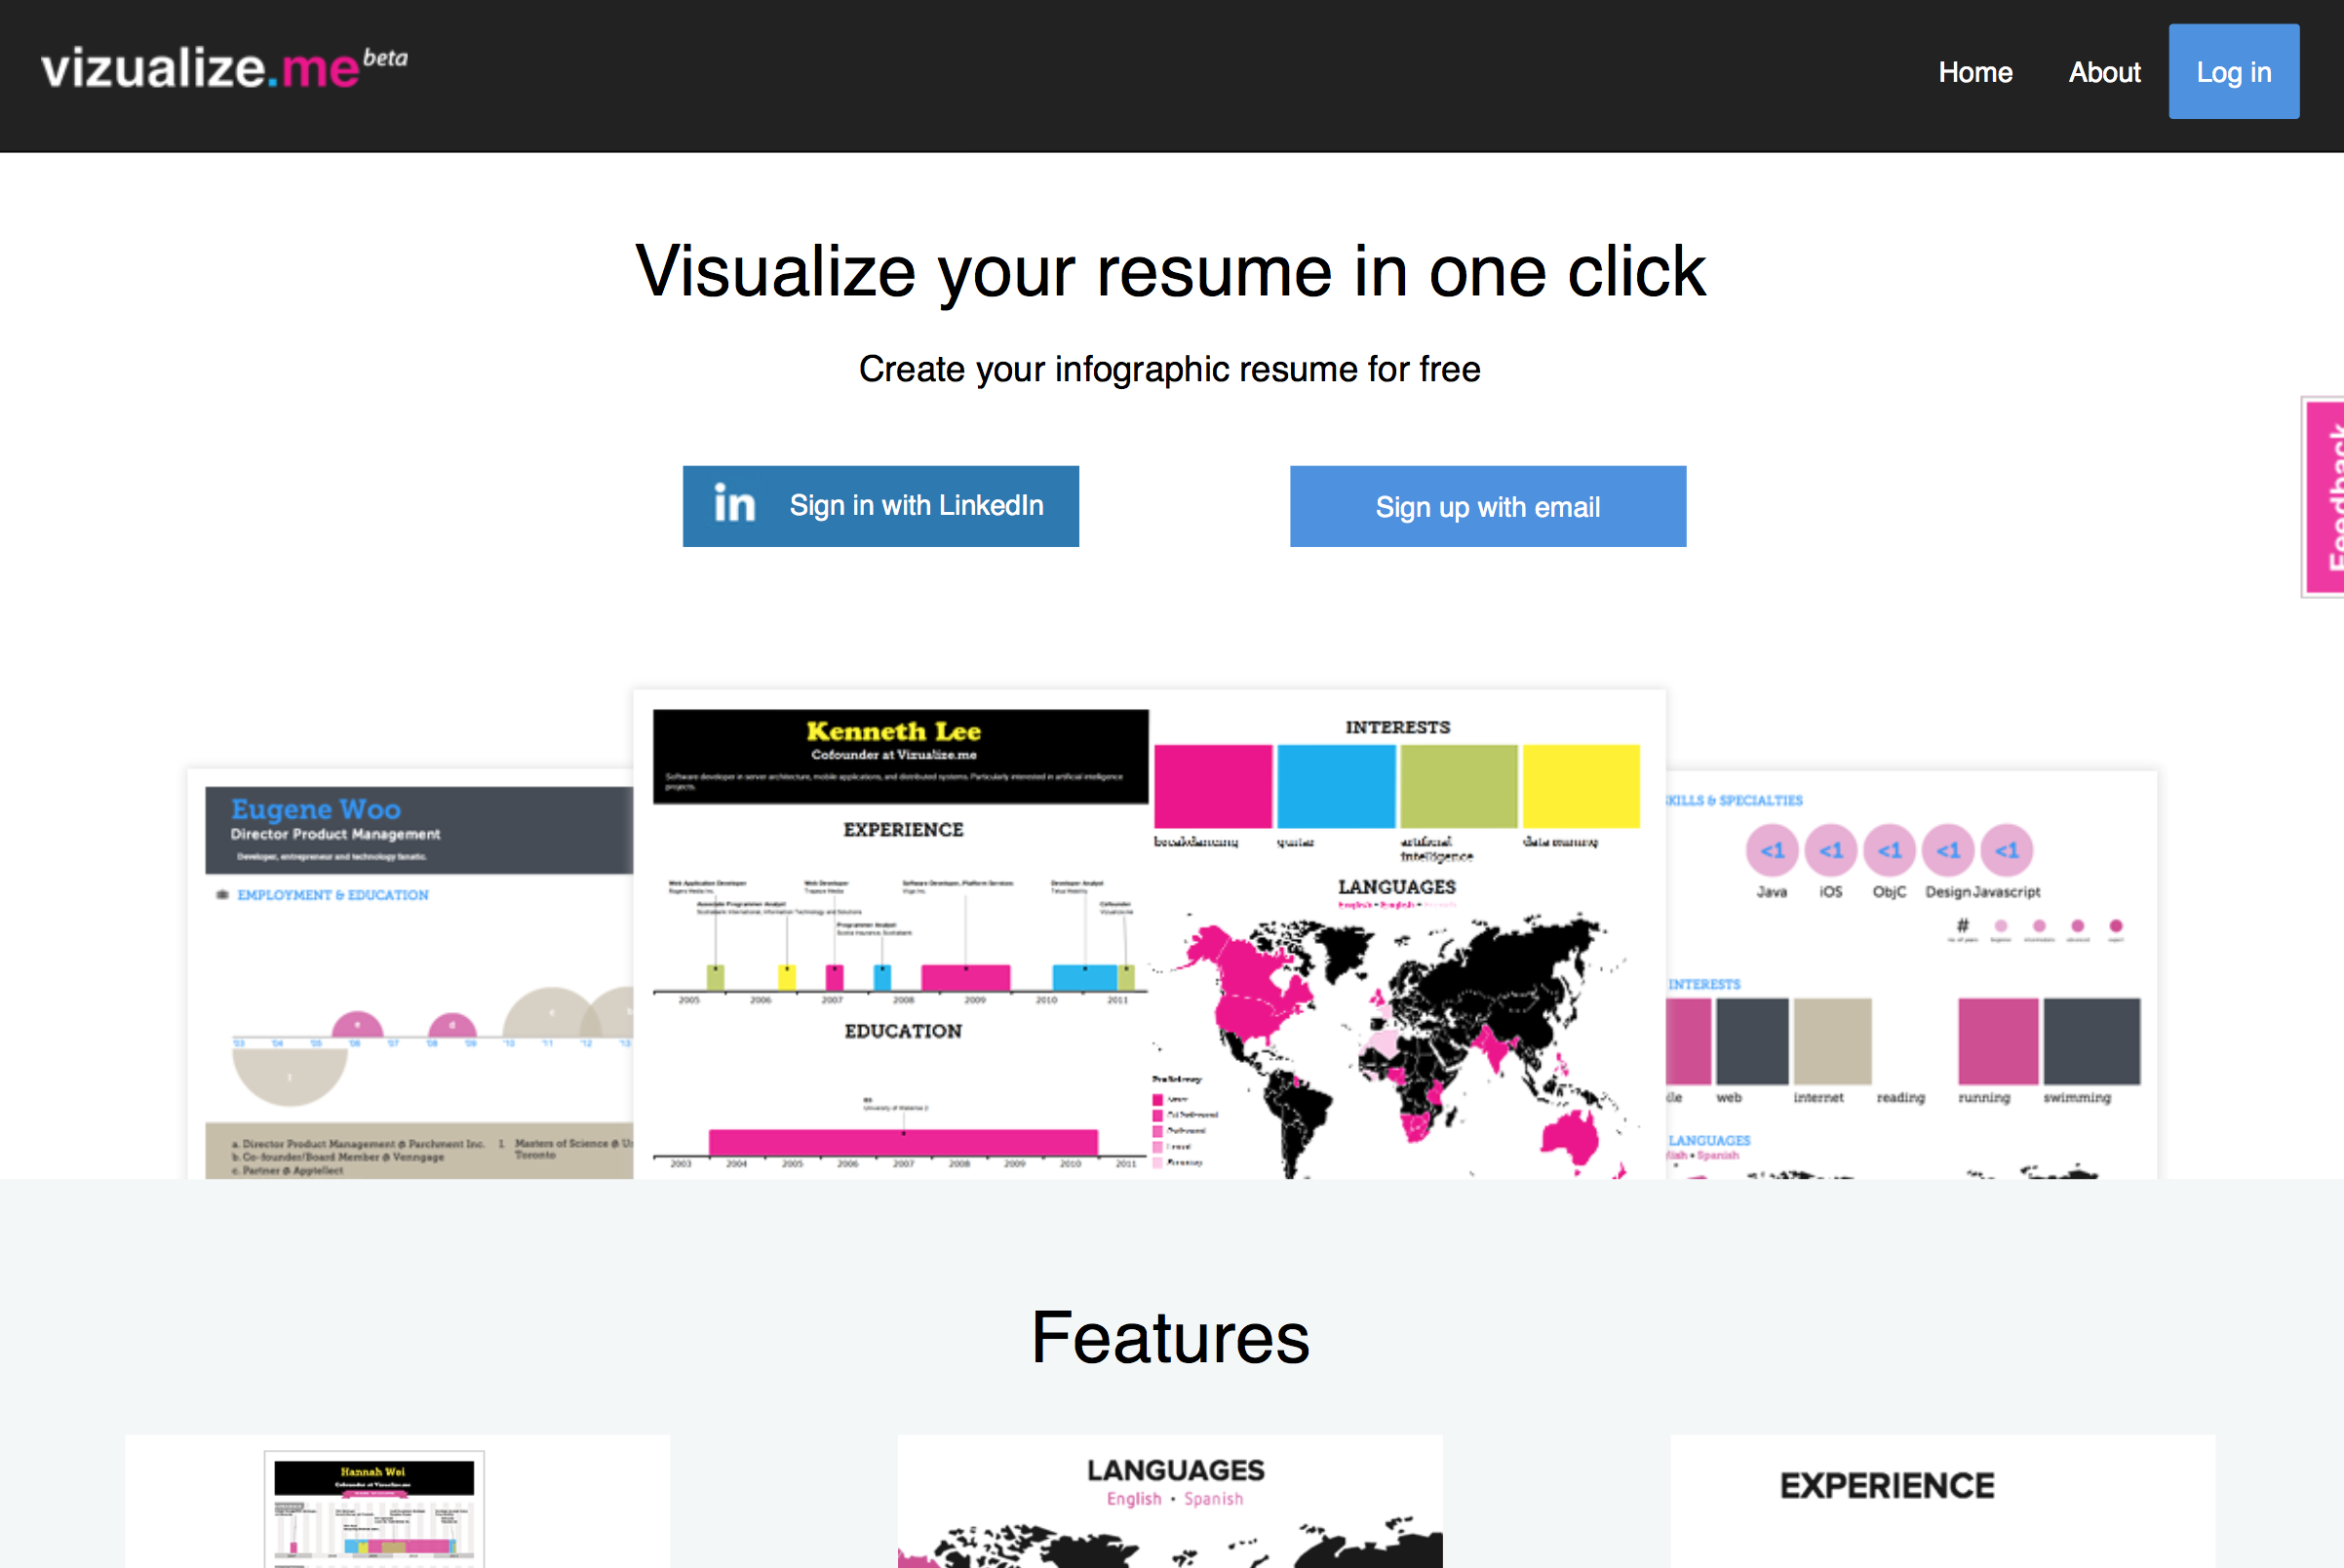
Task: Open the pink Feedback side tab
Action: click(2324, 497)
